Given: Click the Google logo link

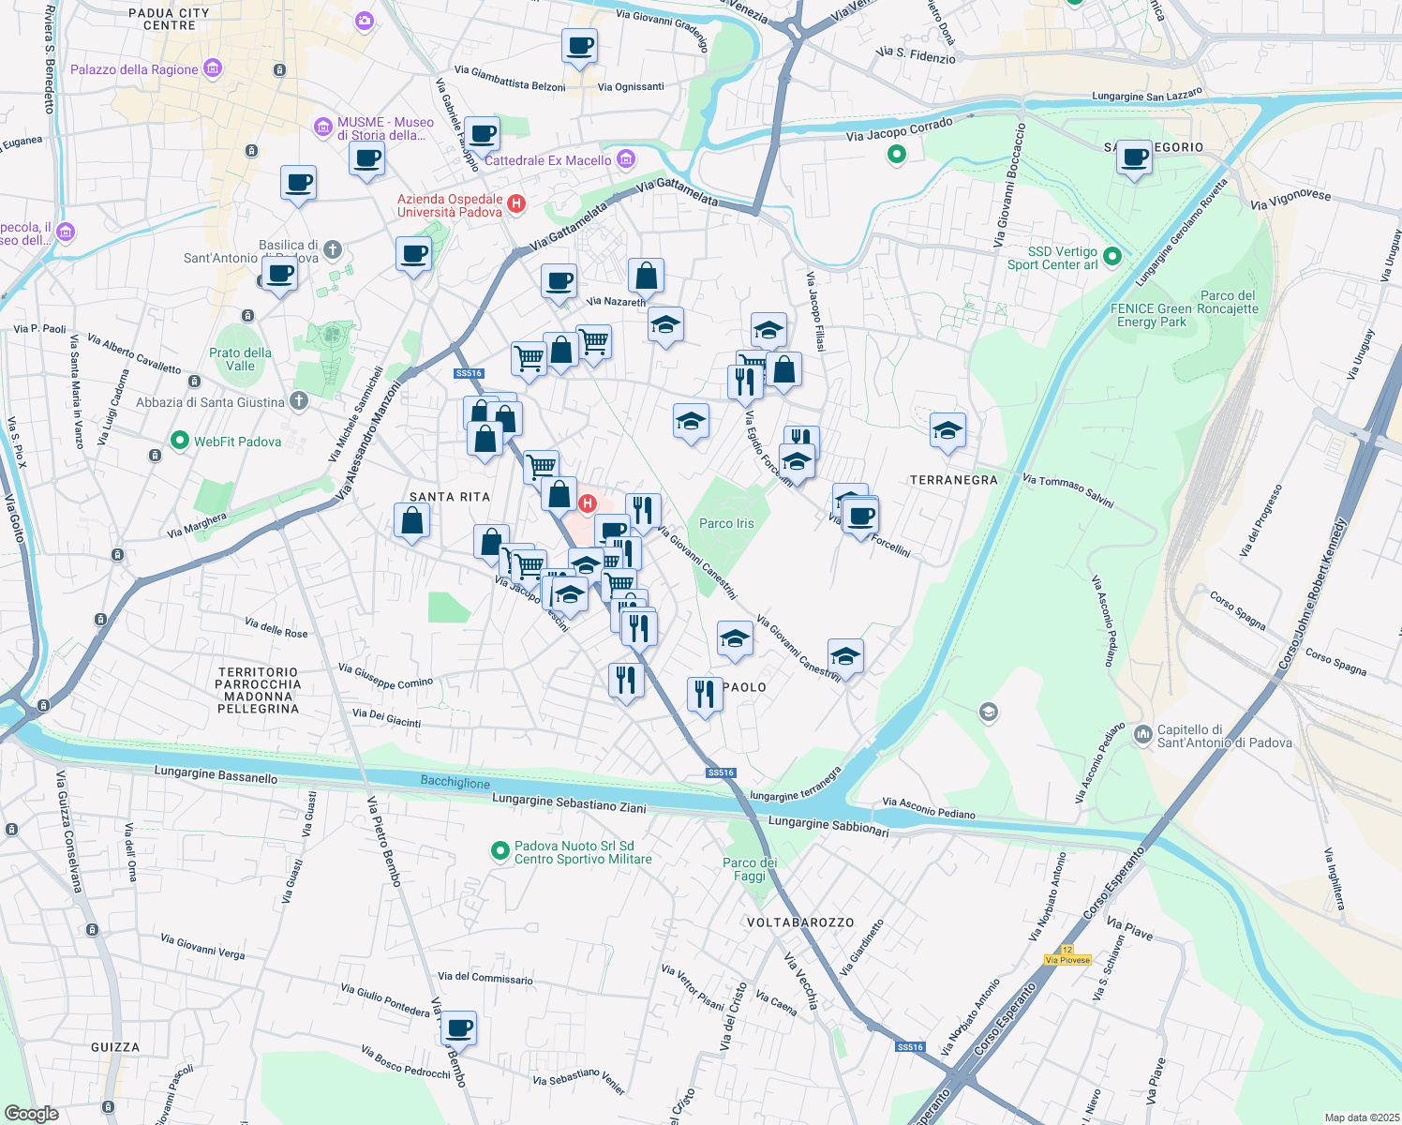Looking at the screenshot, I should [32, 1114].
